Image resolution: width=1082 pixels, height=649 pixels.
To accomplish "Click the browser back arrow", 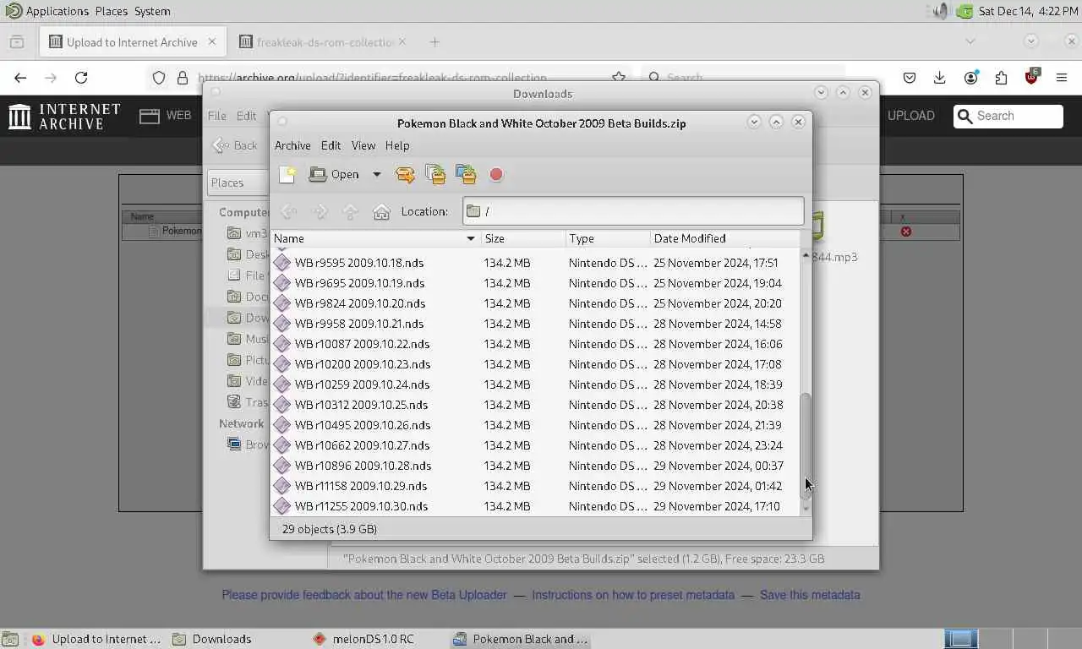I will (20, 78).
